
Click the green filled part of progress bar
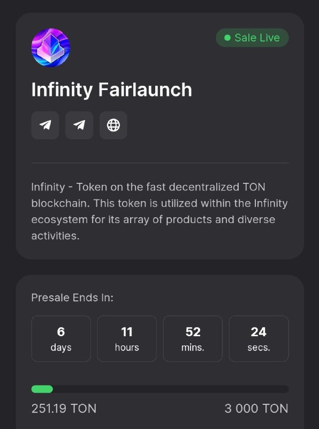pos(42,389)
